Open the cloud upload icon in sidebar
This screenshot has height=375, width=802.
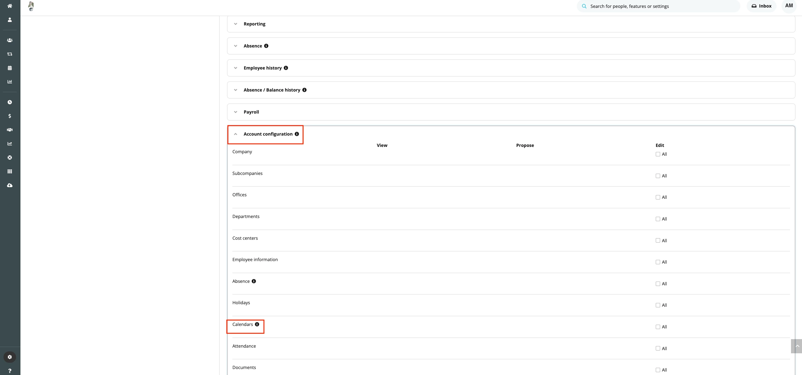pyautogui.click(x=10, y=185)
